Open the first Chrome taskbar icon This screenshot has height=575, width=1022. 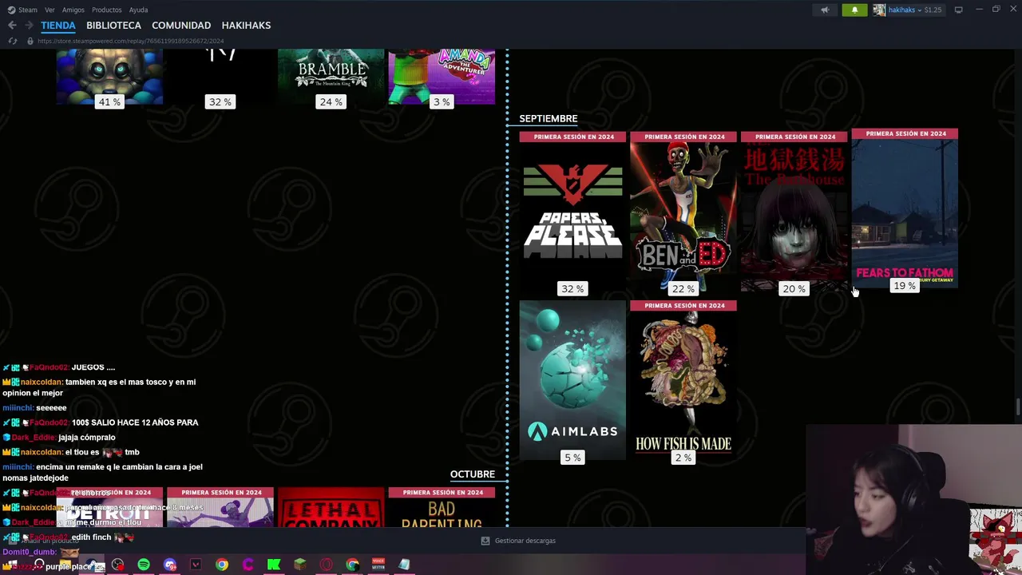(222, 565)
